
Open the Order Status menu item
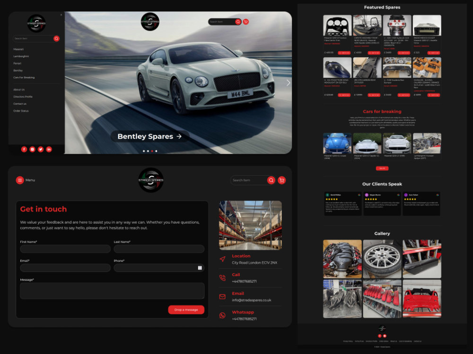pyautogui.click(x=21, y=111)
